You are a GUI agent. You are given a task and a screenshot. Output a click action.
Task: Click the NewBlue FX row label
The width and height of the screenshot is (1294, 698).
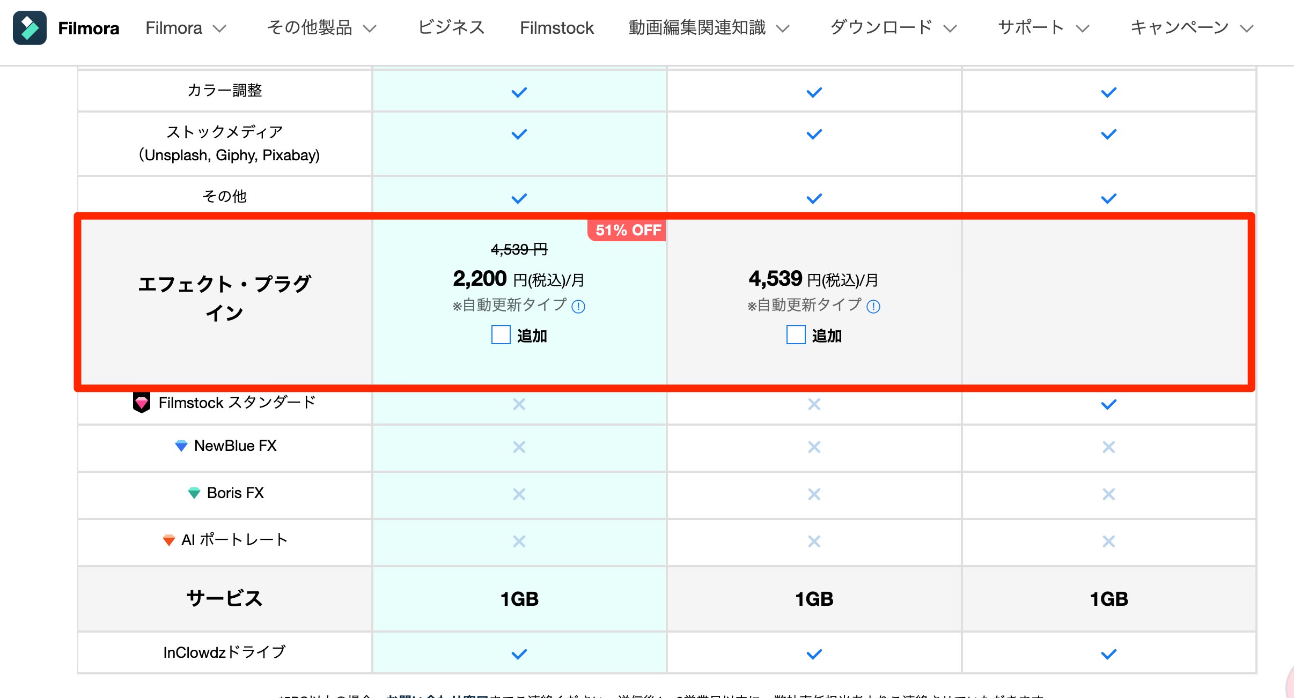coord(236,445)
